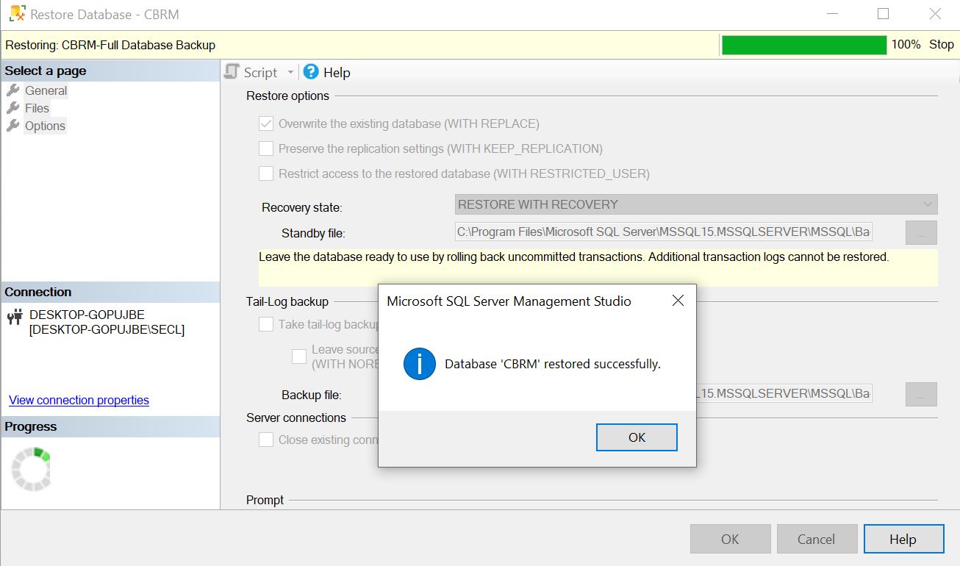Open Help from the toolbar
The image size is (960, 566).
pos(327,72)
